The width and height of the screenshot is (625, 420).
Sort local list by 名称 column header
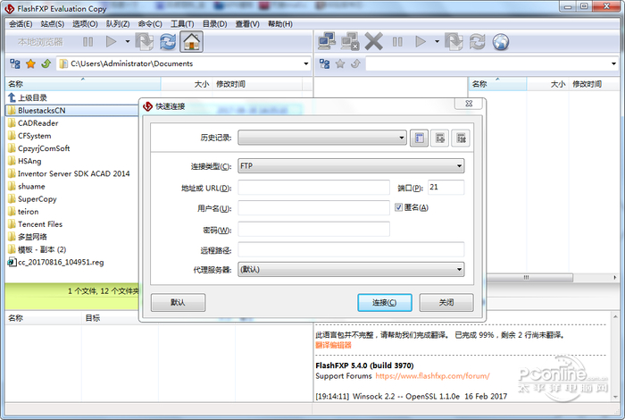pos(83,84)
